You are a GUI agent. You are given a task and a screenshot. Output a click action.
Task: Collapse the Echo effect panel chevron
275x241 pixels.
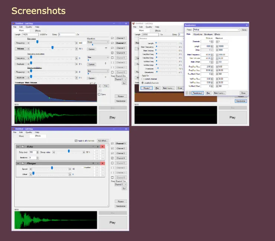pyautogui.click(x=18, y=147)
